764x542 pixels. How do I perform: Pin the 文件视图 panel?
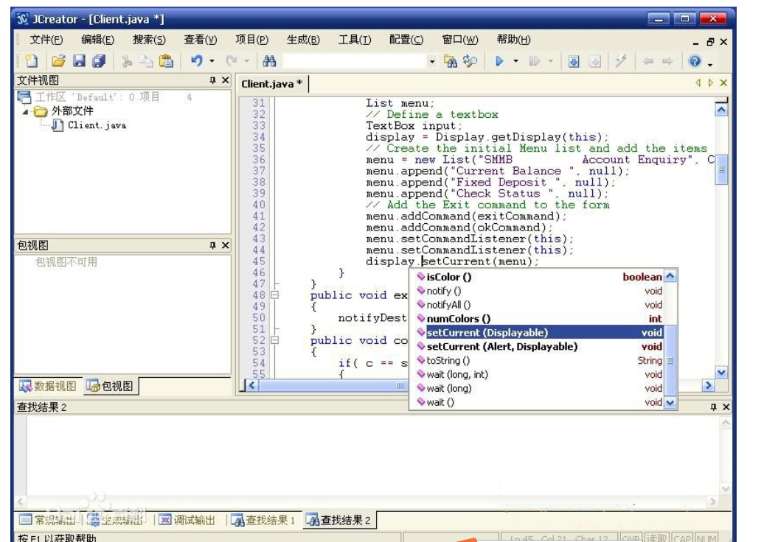(212, 80)
